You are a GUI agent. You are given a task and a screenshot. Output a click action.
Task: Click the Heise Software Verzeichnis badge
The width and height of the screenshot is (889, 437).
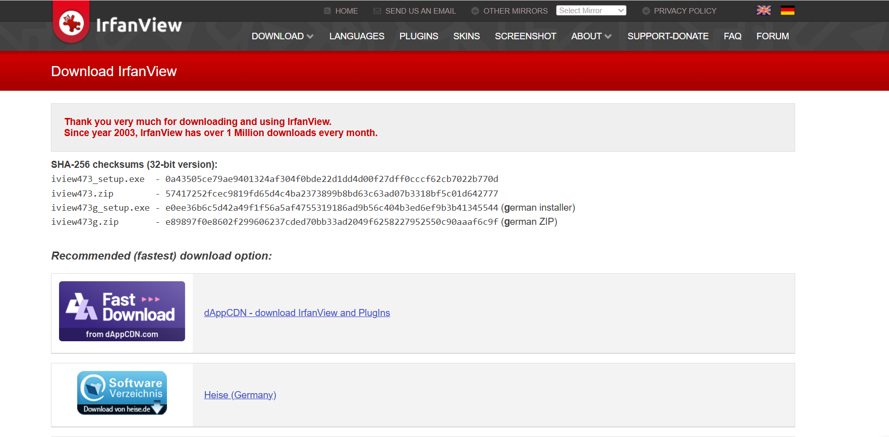(x=122, y=393)
